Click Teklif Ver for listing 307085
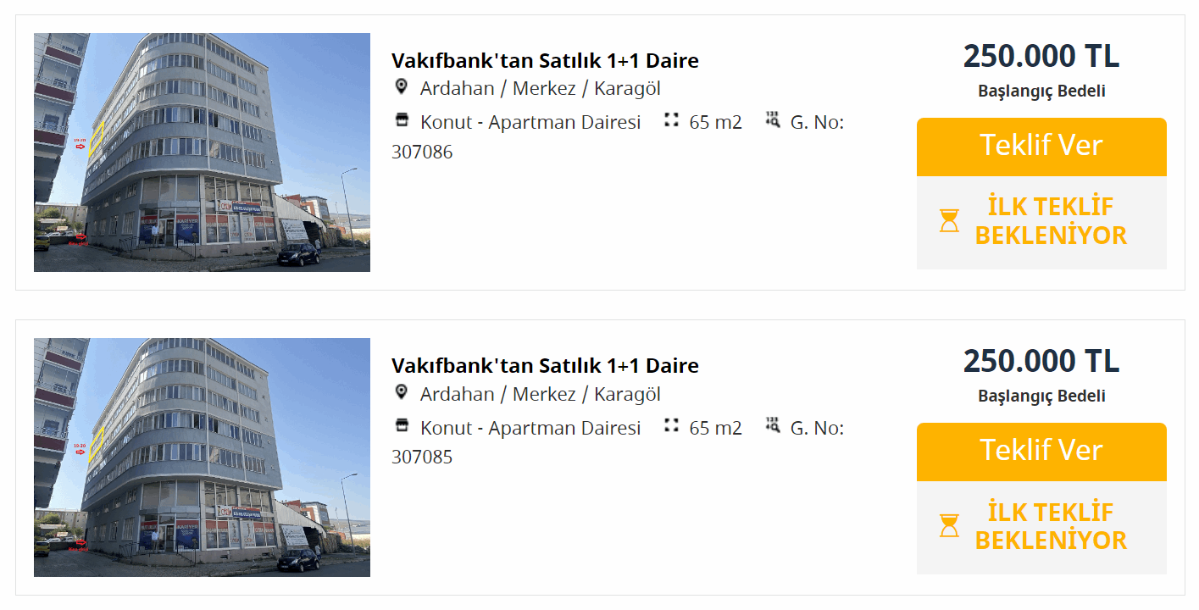Viewport: 1199px width, 610px height. click(x=1041, y=452)
